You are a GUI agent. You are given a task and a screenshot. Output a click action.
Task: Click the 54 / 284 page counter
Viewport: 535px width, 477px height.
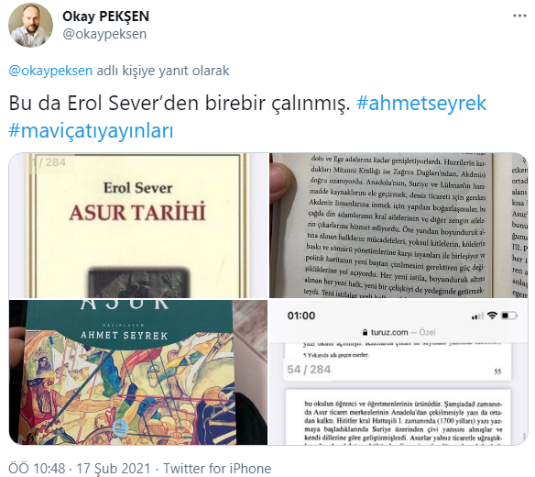[309, 370]
